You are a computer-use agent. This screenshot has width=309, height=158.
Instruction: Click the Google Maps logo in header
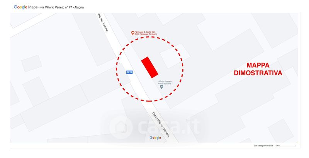click(x=25, y=7)
